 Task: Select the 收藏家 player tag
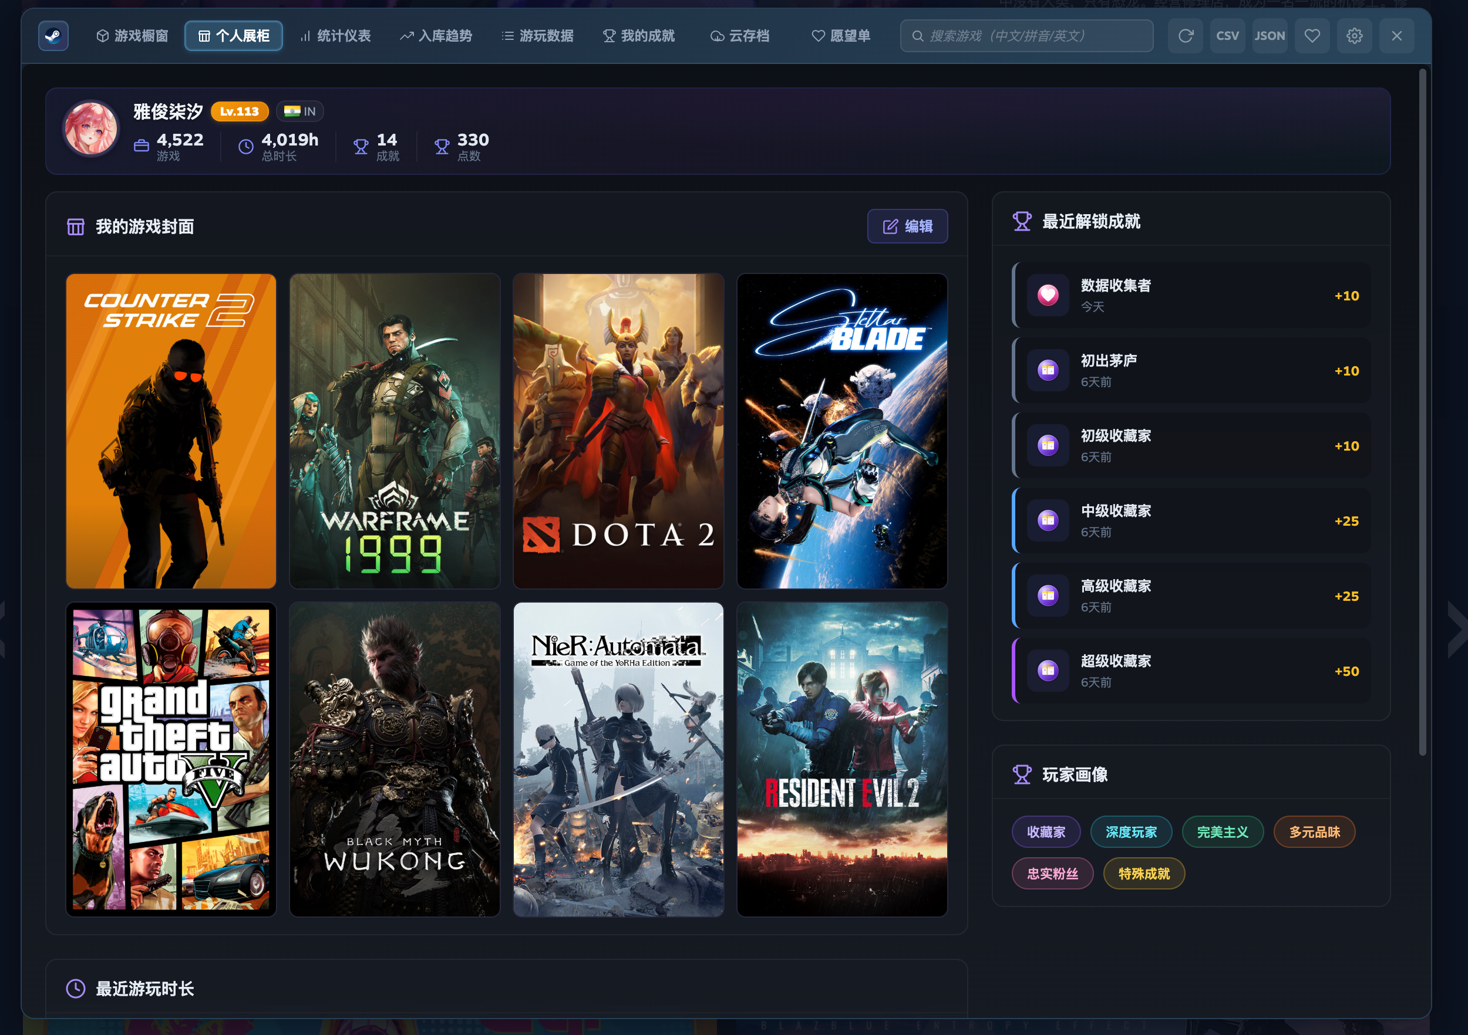click(1046, 832)
